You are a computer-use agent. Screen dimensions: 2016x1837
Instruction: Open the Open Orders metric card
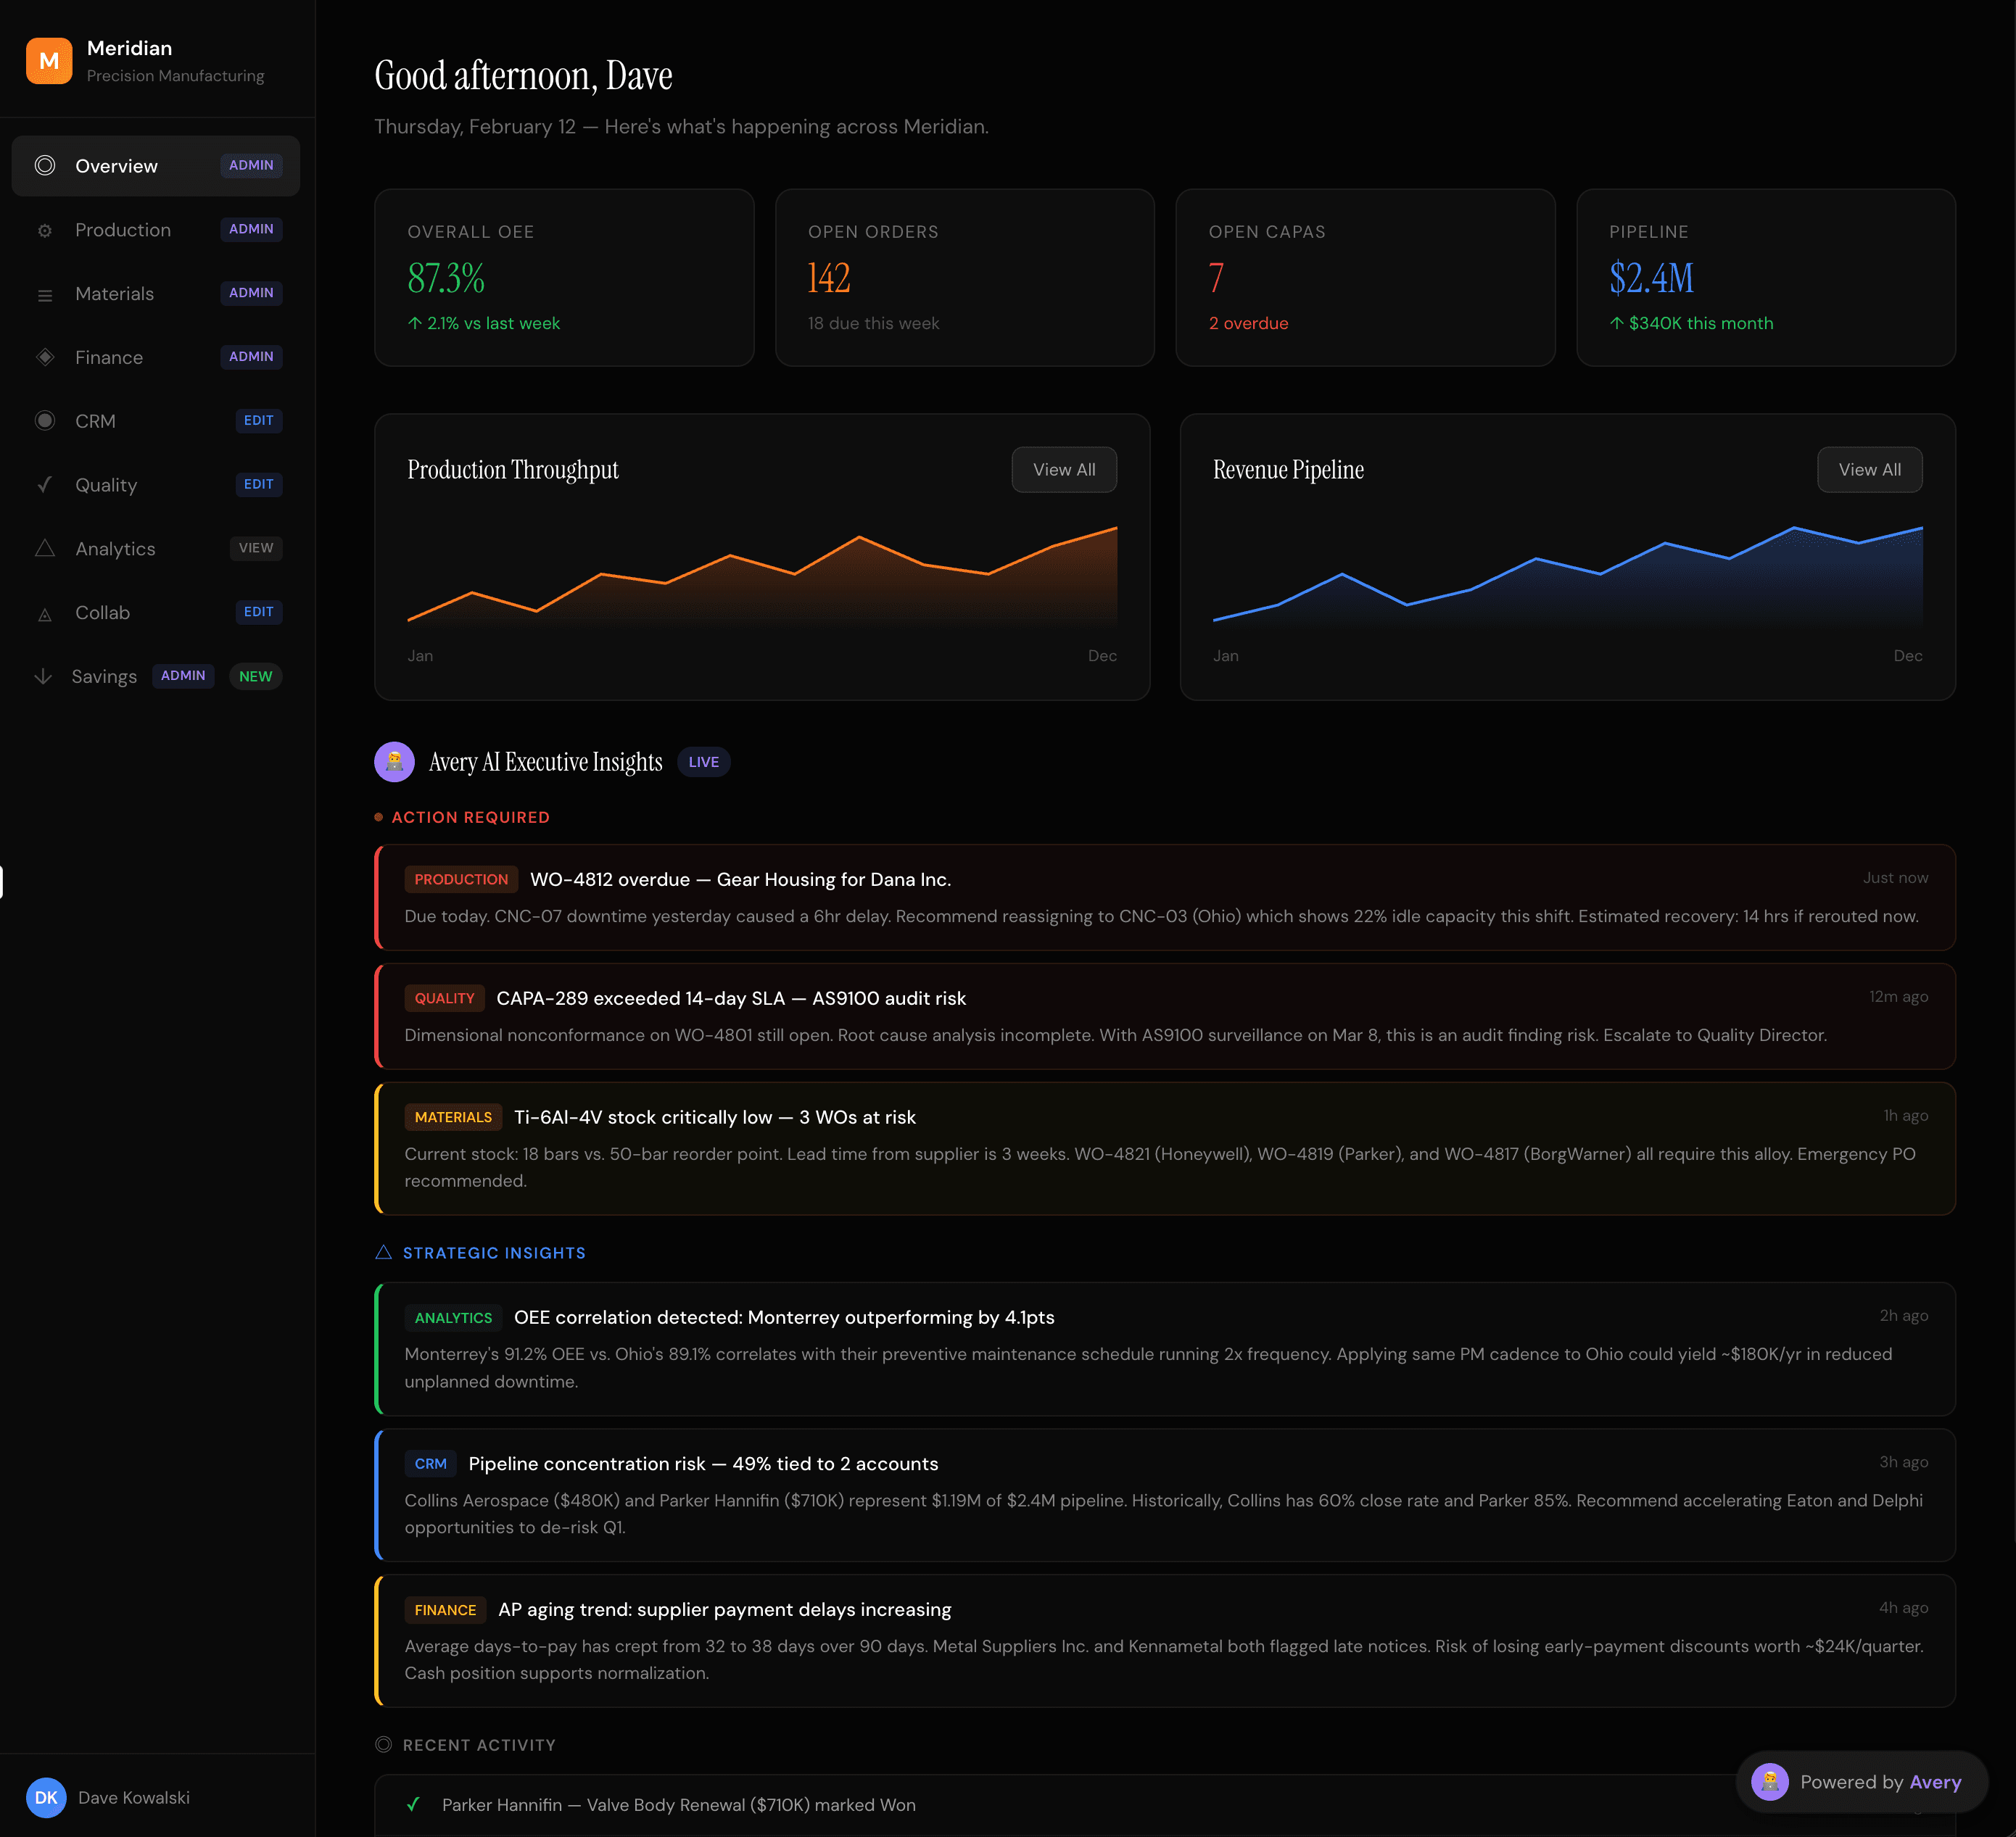[964, 277]
